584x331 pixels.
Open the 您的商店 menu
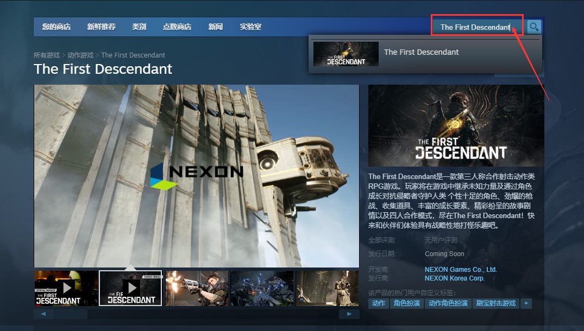pyautogui.click(x=56, y=27)
